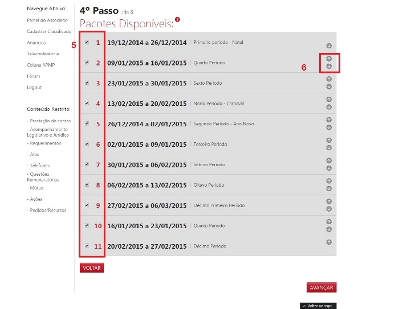The width and height of the screenshot is (399, 309).
Task: Move down the Terceiro Período package
Action: point(329,147)
